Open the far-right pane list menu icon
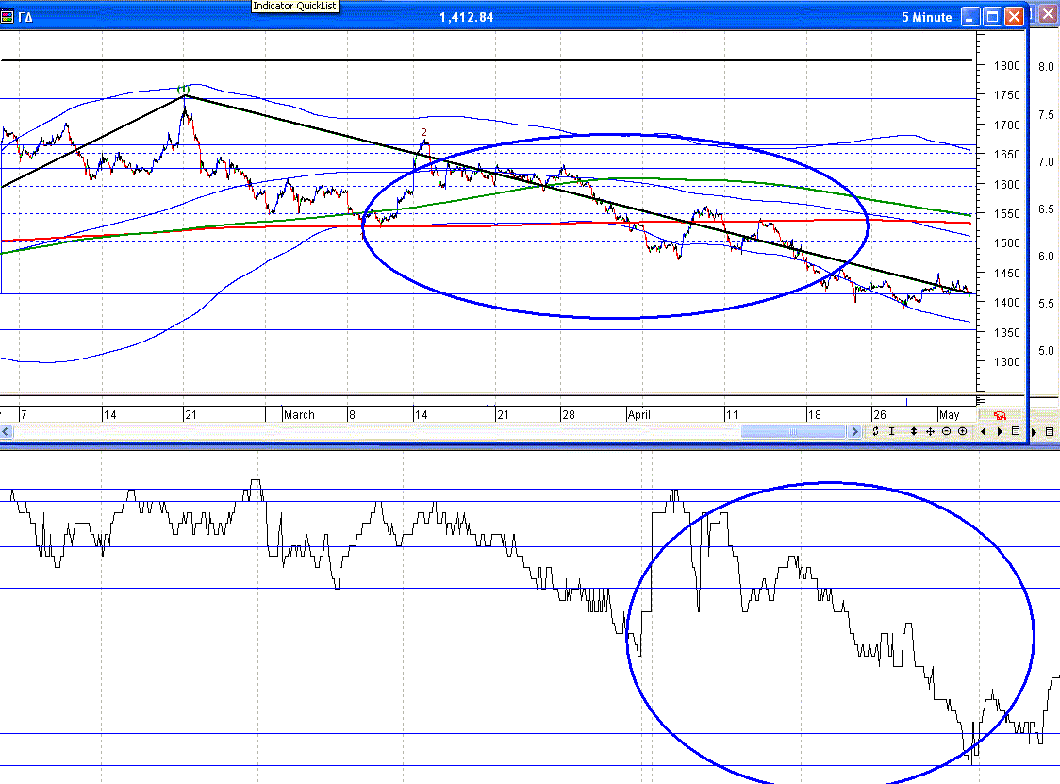The width and height of the screenshot is (1060, 784). [1050, 431]
